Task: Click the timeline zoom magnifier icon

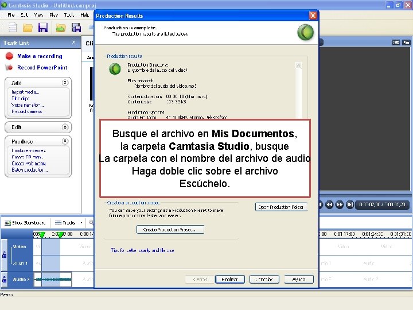Action: (x=91, y=223)
